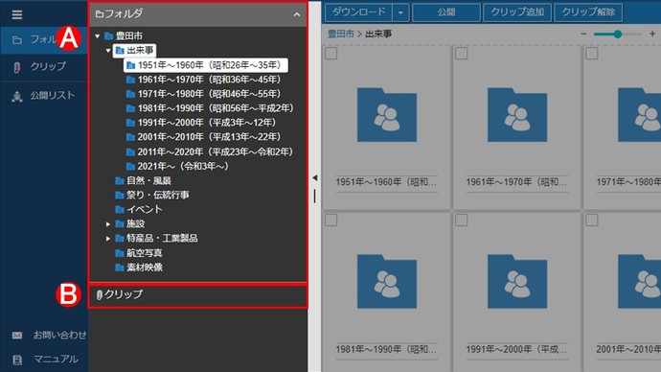Image resolution: width=661 pixels, height=372 pixels.
Task: Select クリップ text in the left sidebar
Action: coord(48,67)
